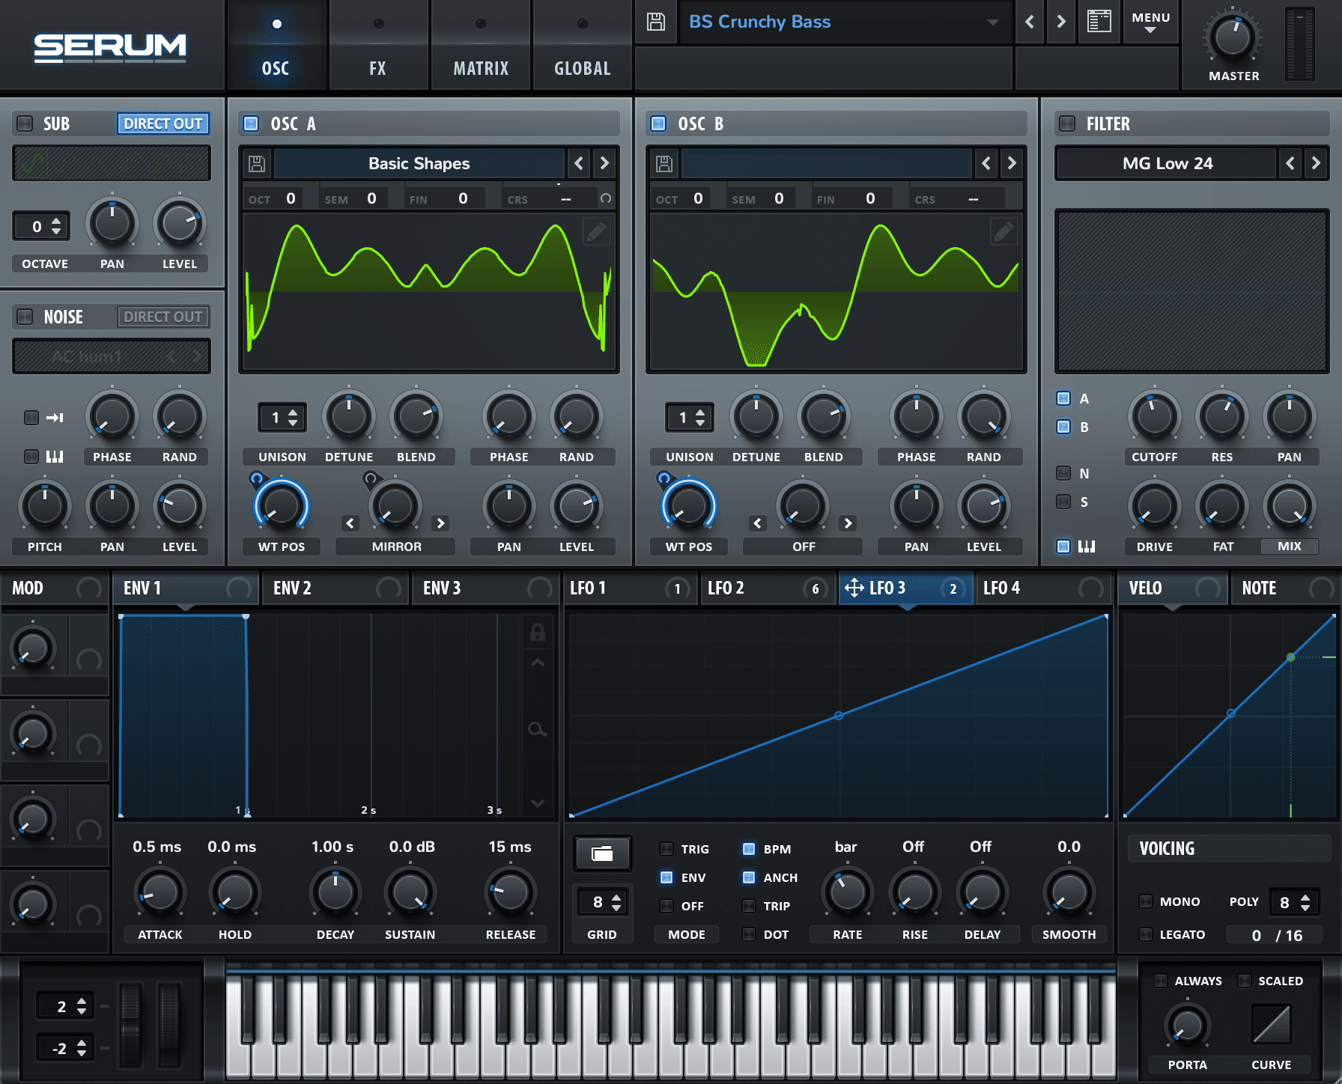Enable the NOISE oscillator
Screen dimensions: 1342x1084
click(x=25, y=317)
